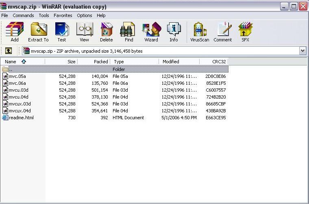Click the mvcu.04d file icon

pyautogui.click(x=5, y=97)
